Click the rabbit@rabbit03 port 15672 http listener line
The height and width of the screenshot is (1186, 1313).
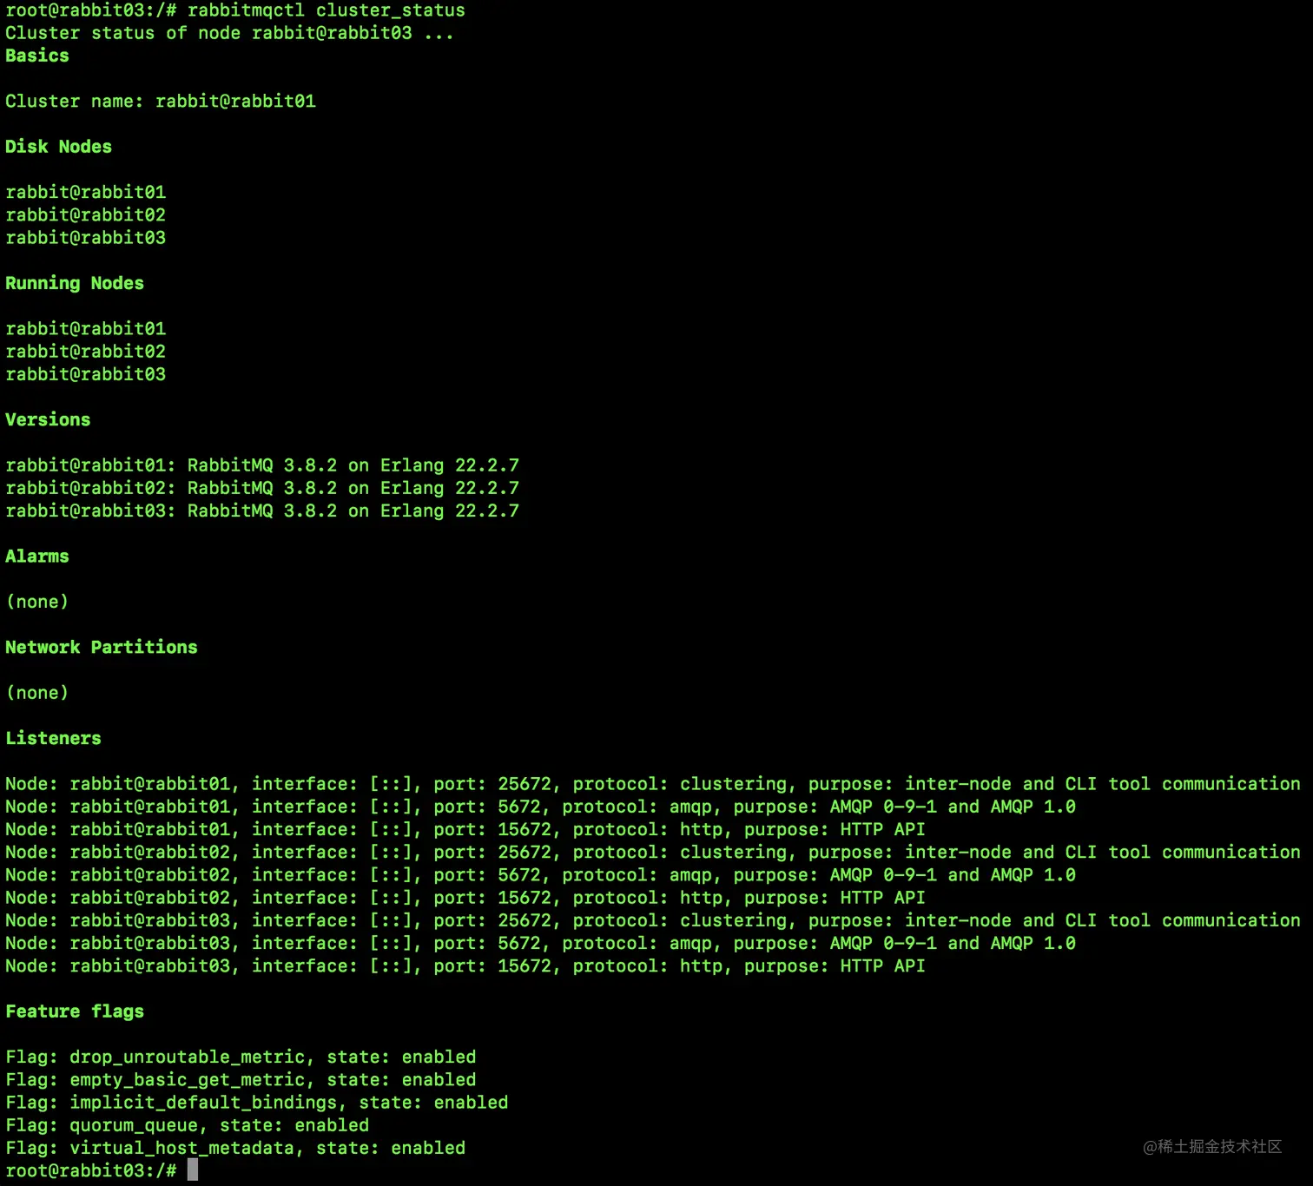(x=465, y=966)
